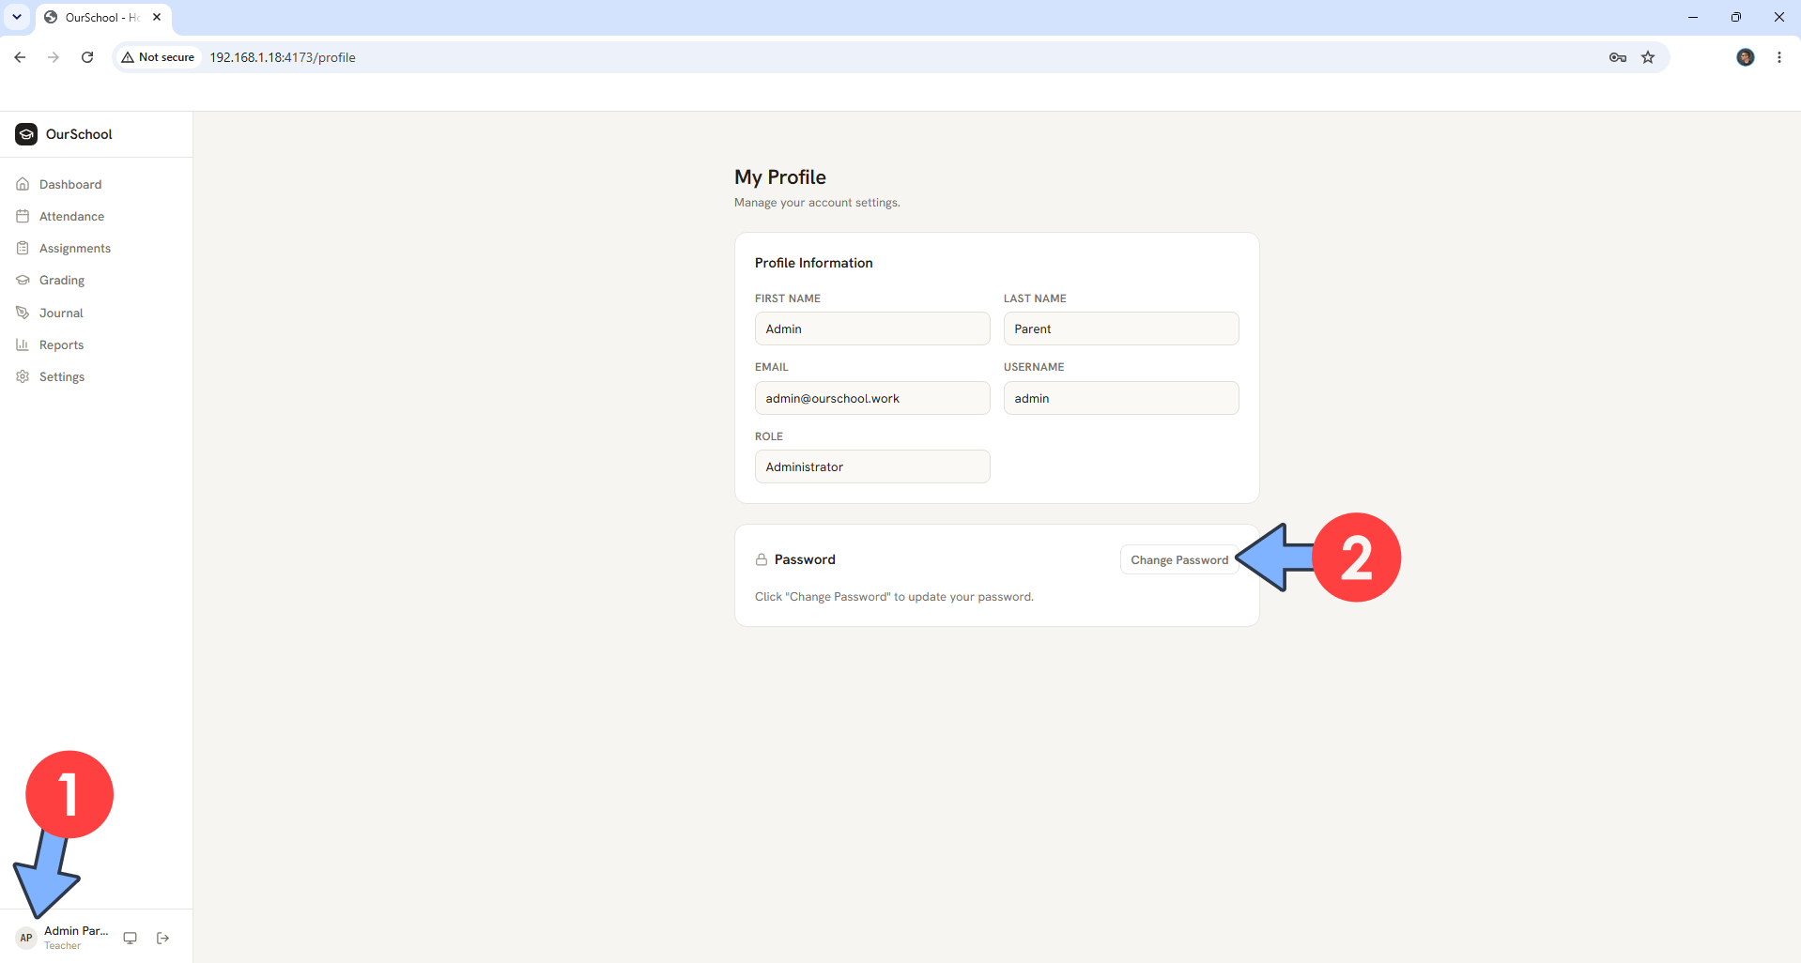Click the Journal pen icon
The width and height of the screenshot is (1801, 963).
click(23, 313)
